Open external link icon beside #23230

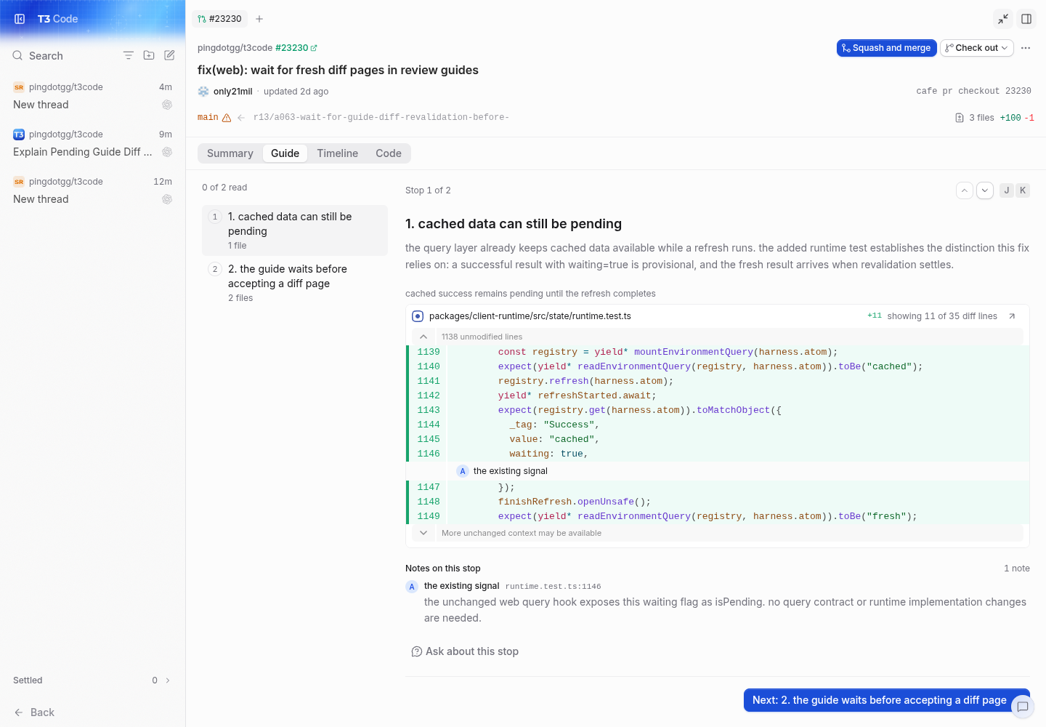(x=314, y=48)
